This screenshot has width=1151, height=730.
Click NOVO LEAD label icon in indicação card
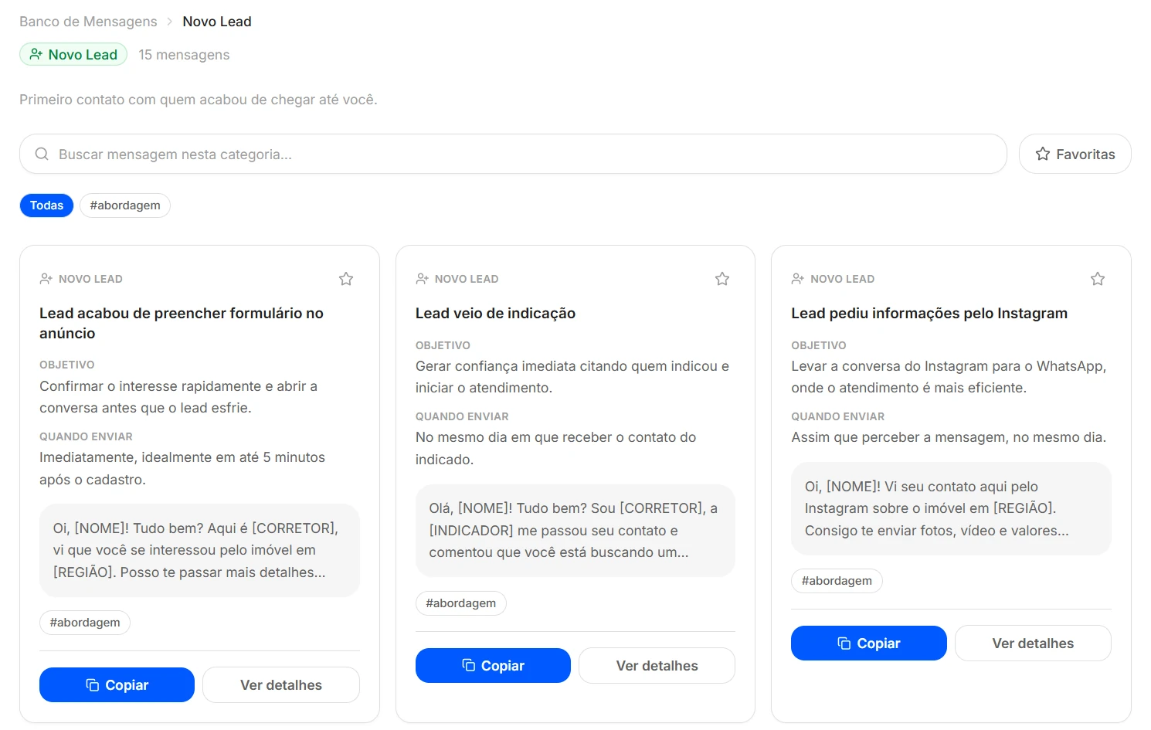point(423,279)
